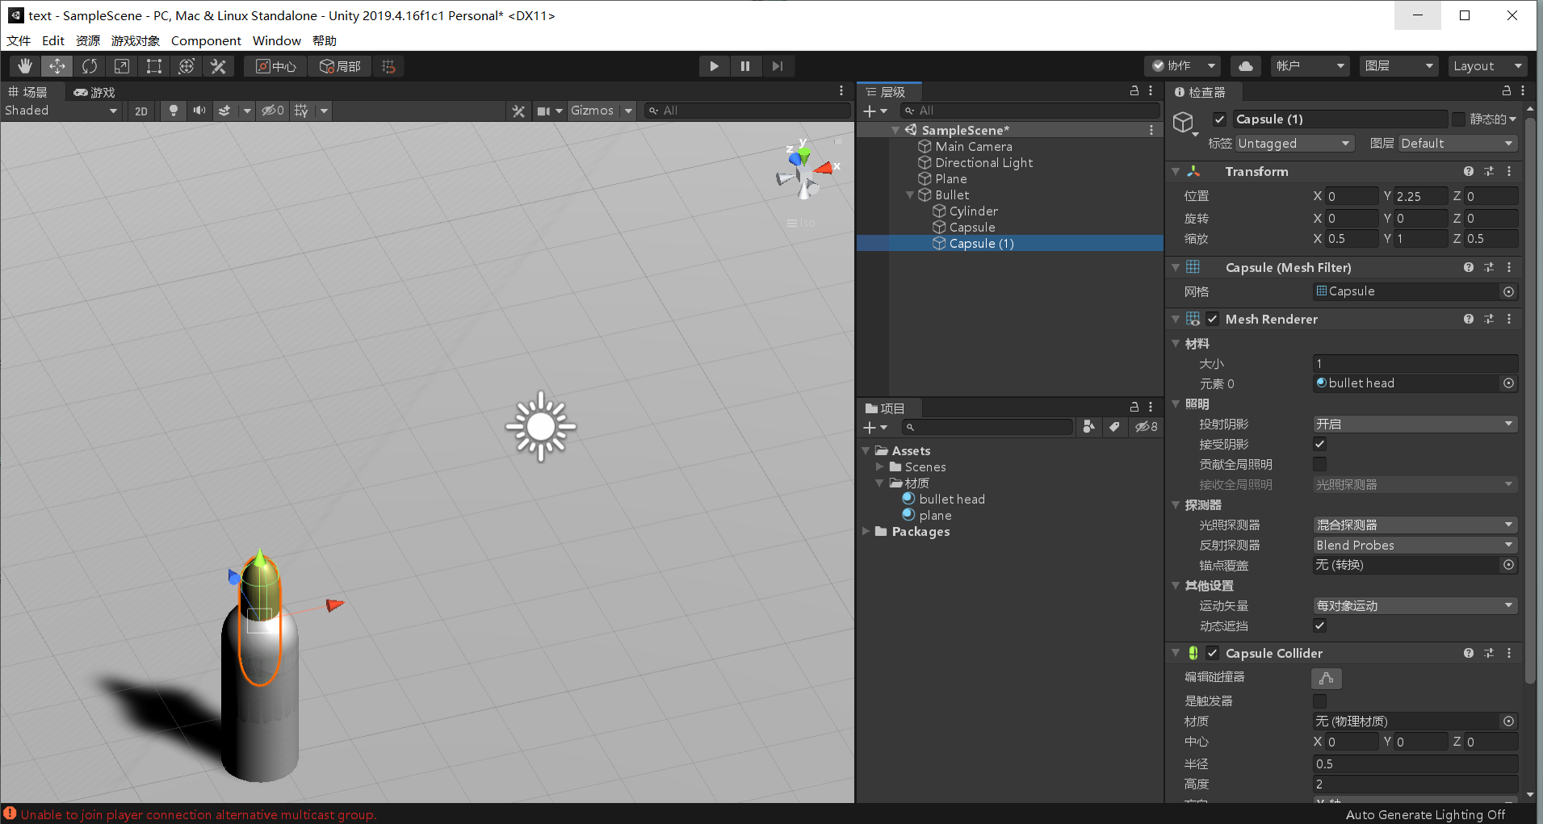
Task: Step one frame forward
Action: coord(777,66)
